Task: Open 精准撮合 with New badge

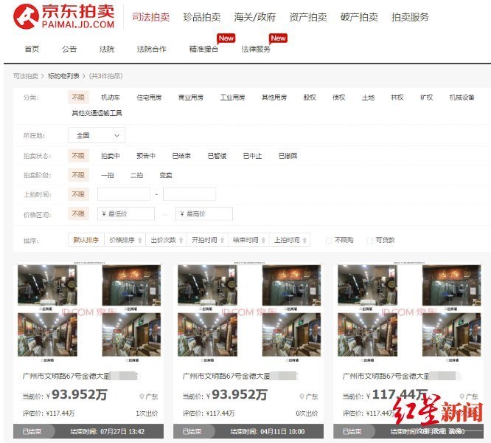Action: point(204,49)
